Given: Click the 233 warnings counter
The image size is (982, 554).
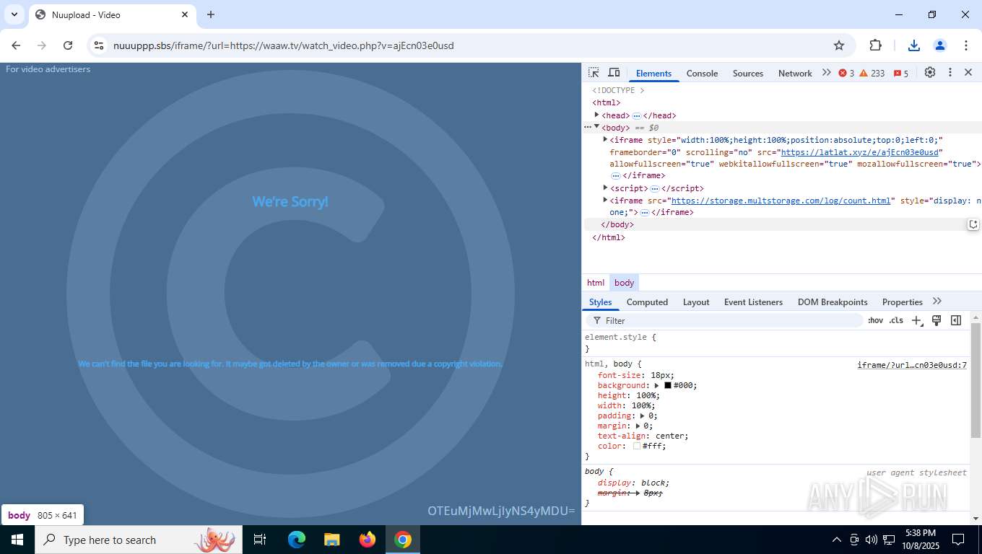Looking at the screenshot, I should [x=872, y=74].
